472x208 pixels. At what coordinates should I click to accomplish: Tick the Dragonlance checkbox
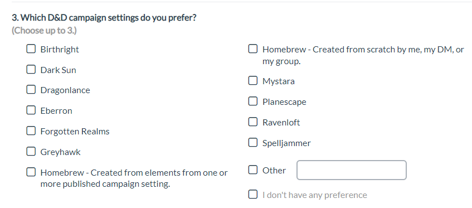[x=31, y=90]
